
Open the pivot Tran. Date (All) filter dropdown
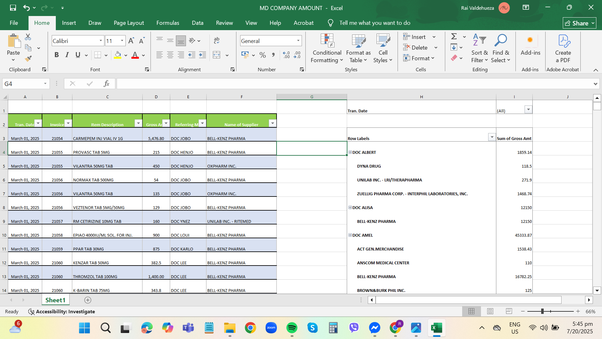[528, 110]
